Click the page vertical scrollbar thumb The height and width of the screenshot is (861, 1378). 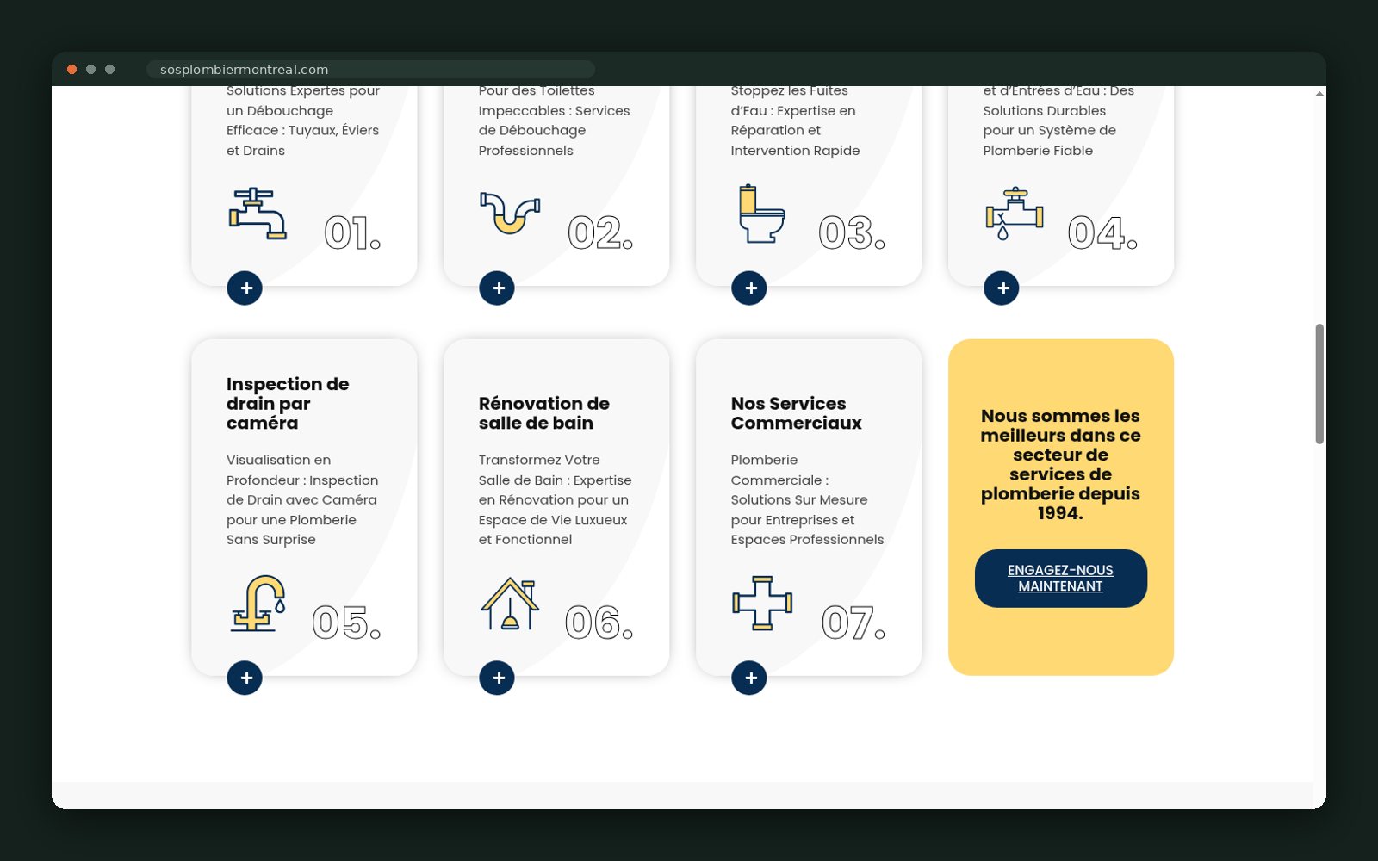point(1319,384)
